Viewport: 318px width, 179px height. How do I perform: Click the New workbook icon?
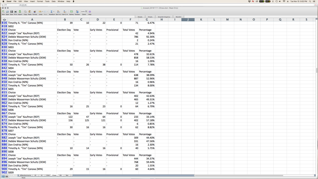pyautogui.click(x=3, y=12)
